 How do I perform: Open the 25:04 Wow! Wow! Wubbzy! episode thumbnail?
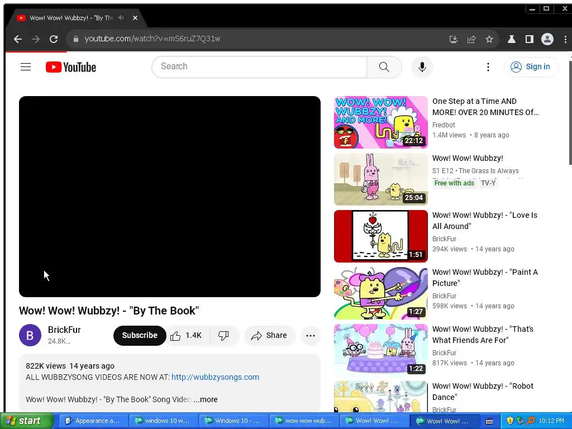(x=380, y=179)
